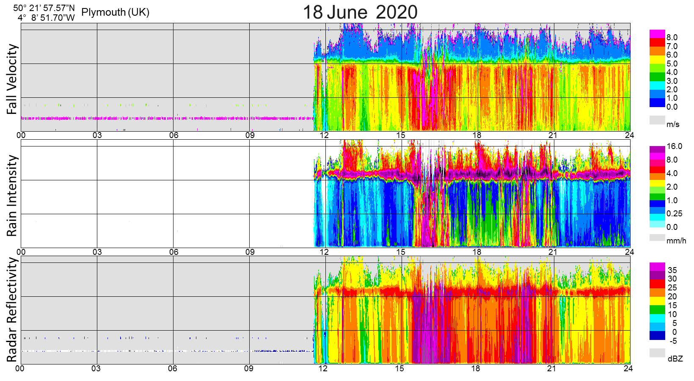This screenshot has width=694, height=381.
Task: Click the longitude text 4° 8' 51.70"W
Action: [46, 18]
